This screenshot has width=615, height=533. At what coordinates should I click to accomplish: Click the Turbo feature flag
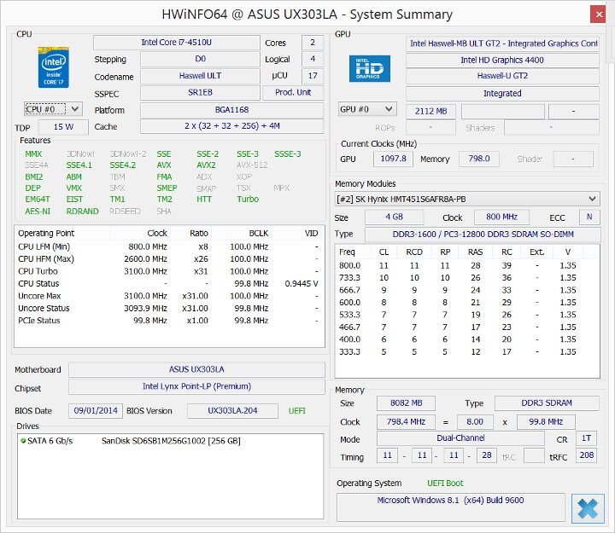(x=248, y=199)
